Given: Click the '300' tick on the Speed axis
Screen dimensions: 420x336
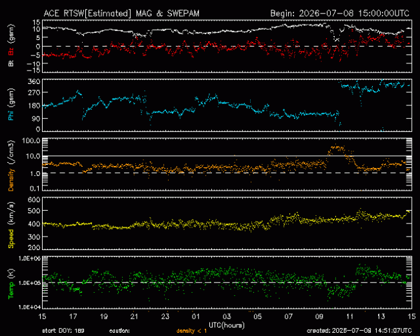Looking at the screenshot, I should point(34,237).
